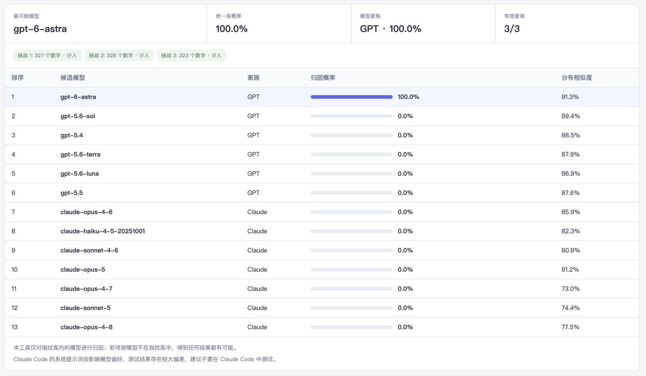Screen dimensions: 646x376
Task: Select the claude-opus-4-6 model name
Action: 87,212
